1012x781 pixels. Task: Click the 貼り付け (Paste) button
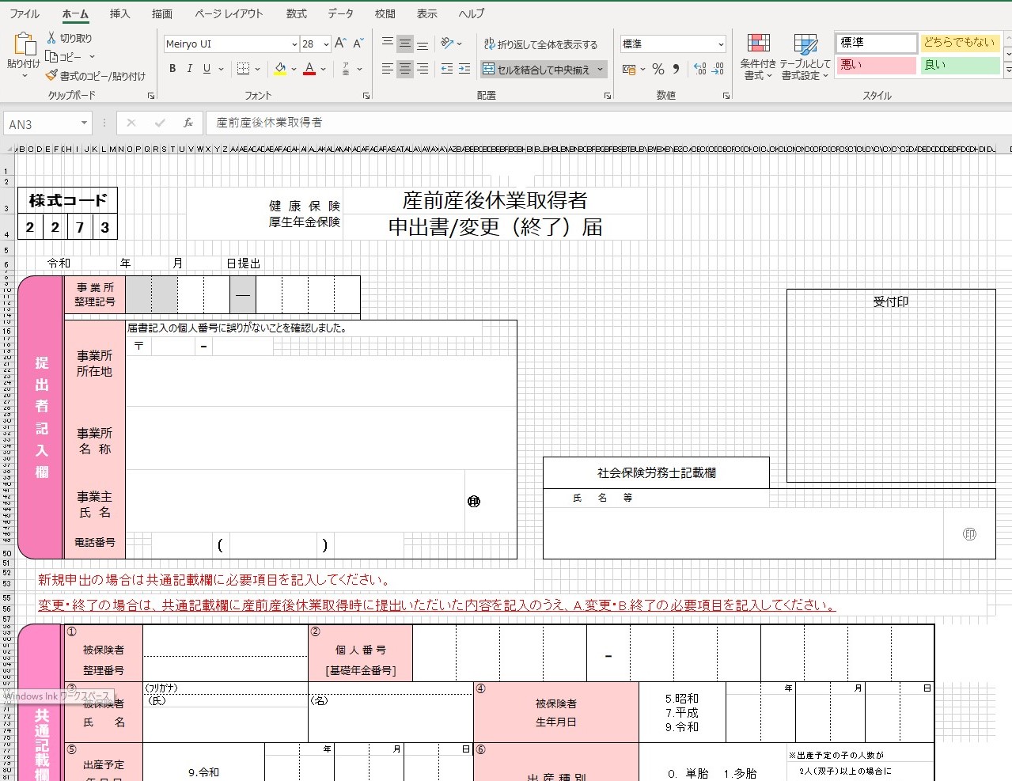coord(24,54)
